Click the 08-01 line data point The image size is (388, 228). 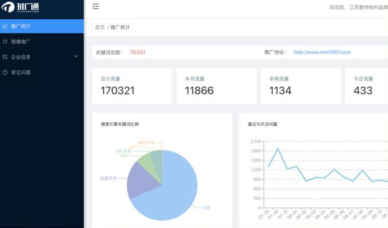[x=297, y=167]
